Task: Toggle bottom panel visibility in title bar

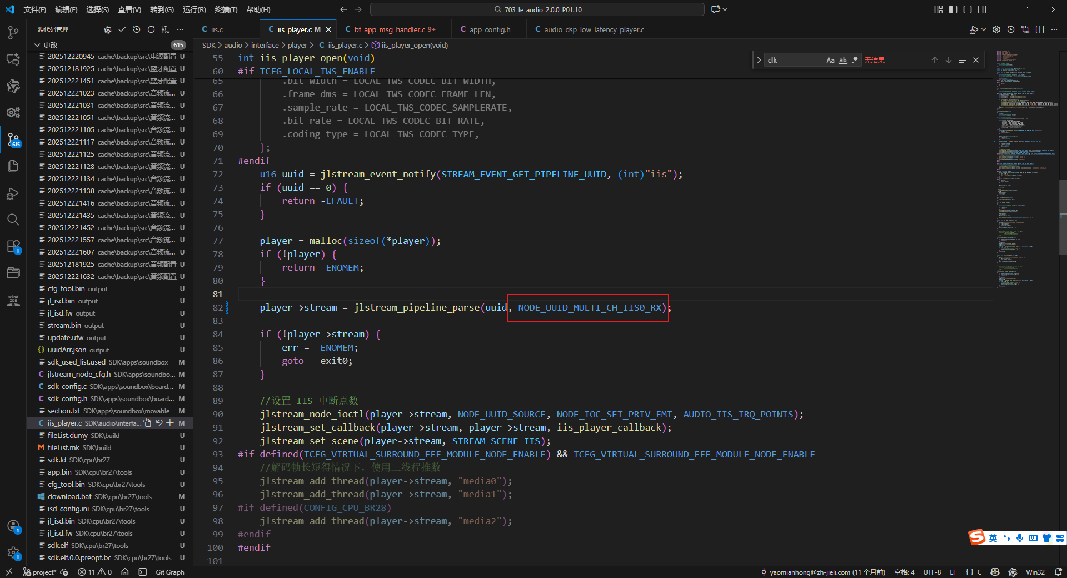Action: (x=968, y=9)
